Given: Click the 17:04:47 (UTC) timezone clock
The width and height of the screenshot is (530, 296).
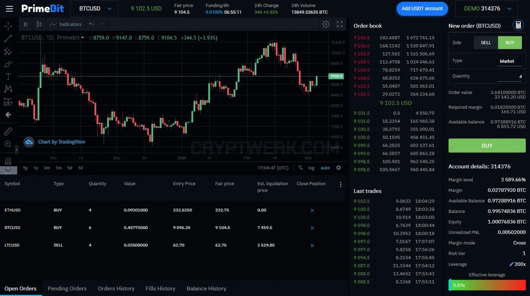Looking at the screenshot, I should pyautogui.click(x=273, y=168).
